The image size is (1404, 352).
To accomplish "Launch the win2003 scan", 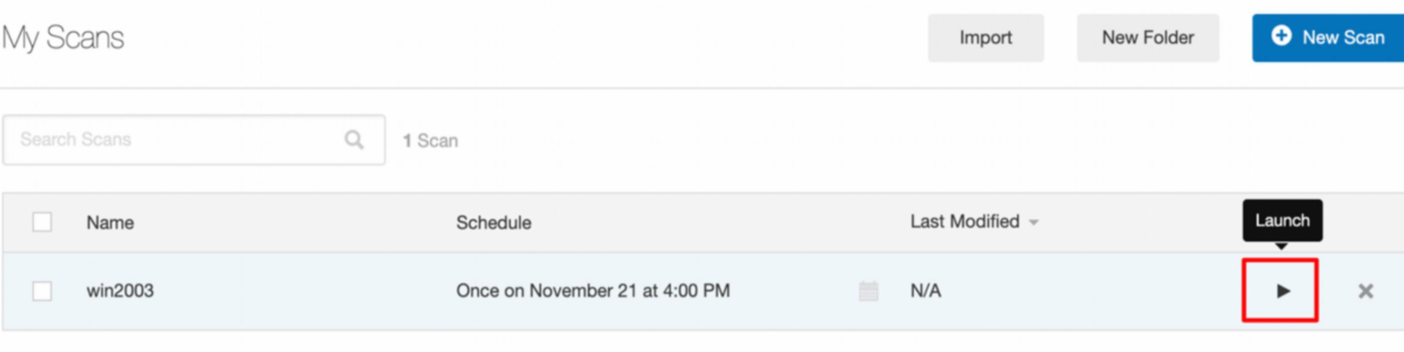I will (x=1281, y=291).
